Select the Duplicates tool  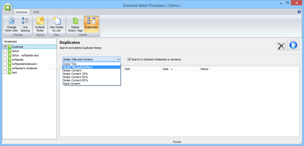pyautogui.click(x=91, y=25)
